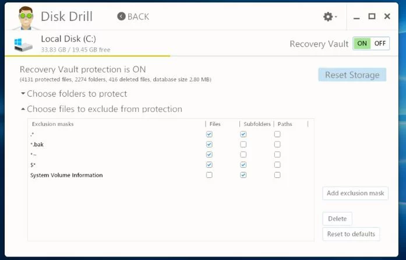Screen dimensions: 406x260
Task: Click the Subfolders column header
Action: click(257, 124)
